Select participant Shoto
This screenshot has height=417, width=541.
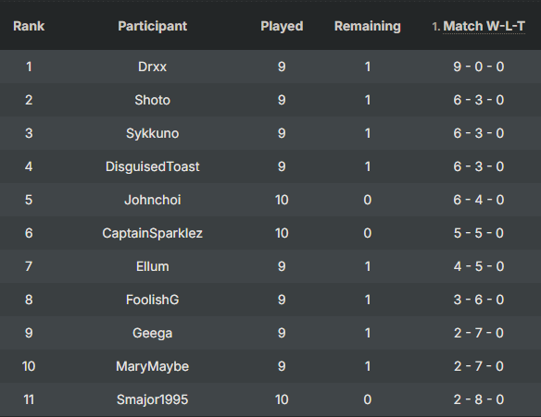pyautogui.click(x=153, y=100)
